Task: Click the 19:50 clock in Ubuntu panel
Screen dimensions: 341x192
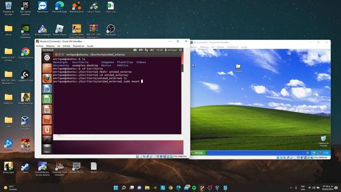Action: coord(159,50)
